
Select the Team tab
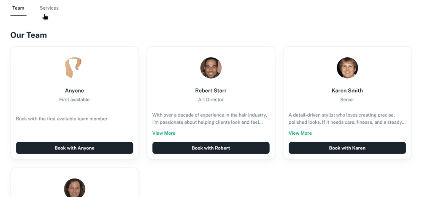coord(18,8)
